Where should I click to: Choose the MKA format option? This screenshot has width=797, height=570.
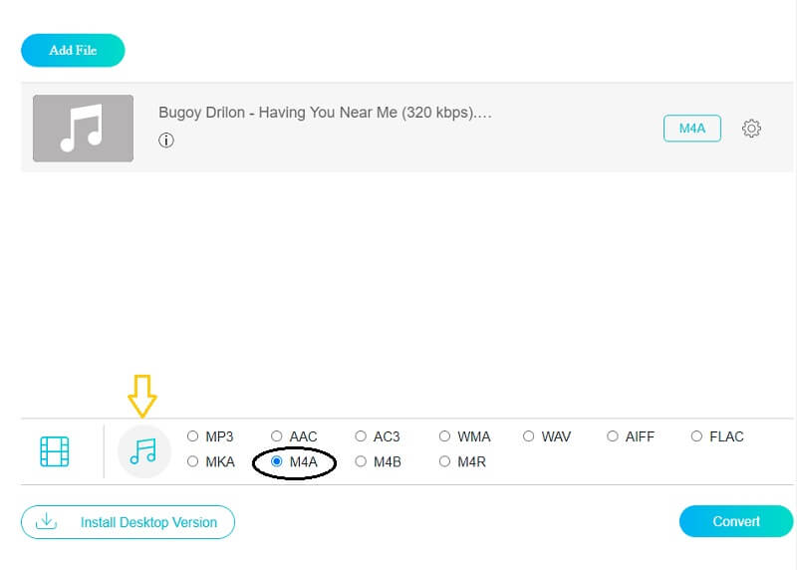[x=193, y=462]
